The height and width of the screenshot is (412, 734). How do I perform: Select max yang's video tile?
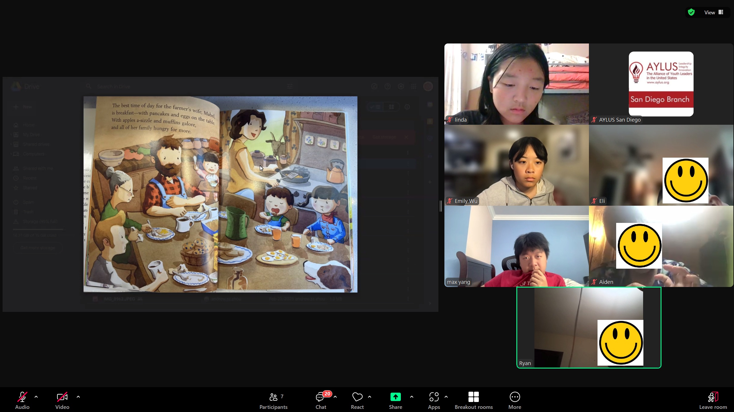[x=516, y=246]
